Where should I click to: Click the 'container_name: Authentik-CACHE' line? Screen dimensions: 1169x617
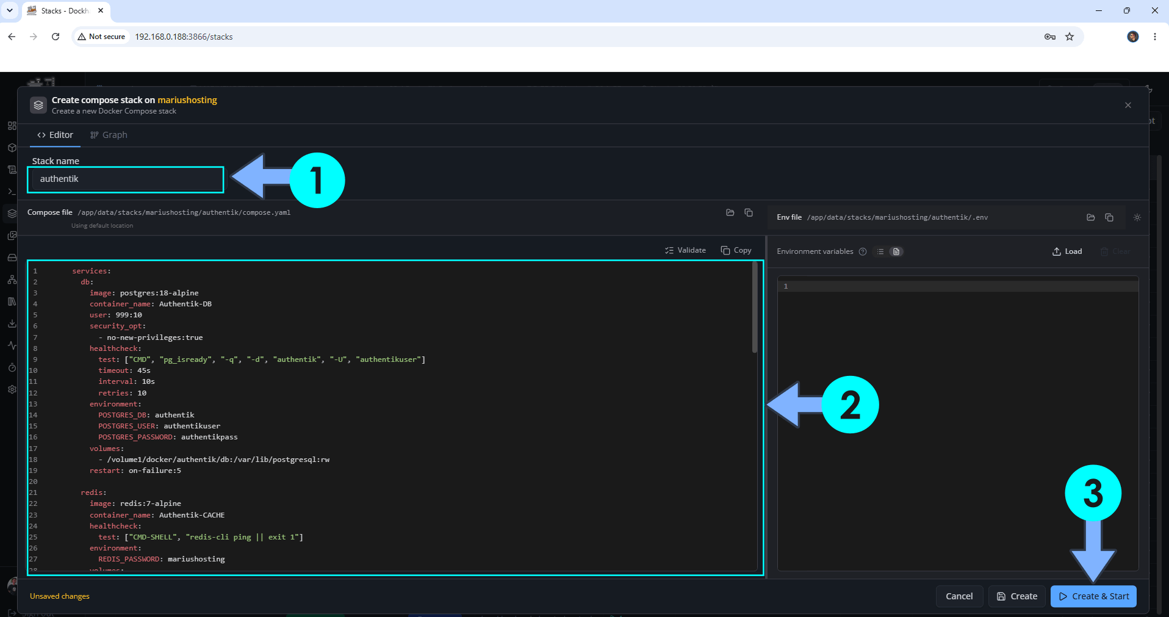point(157,515)
